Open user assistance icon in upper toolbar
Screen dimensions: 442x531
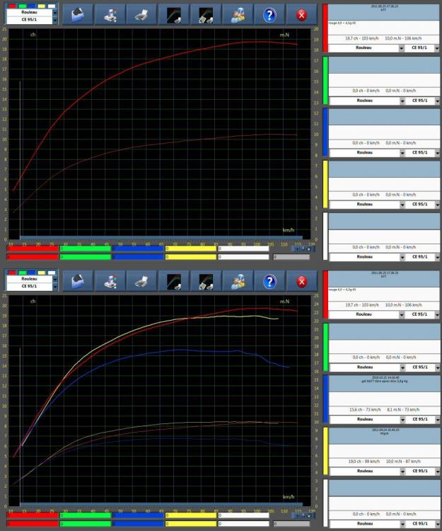(x=238, y=15)
